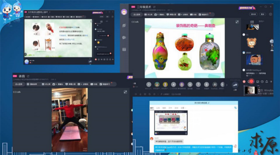Switch to the users tab in art window
Image resolution: width=280 pixels, height=155 pixels.
[x=262, y=21]
